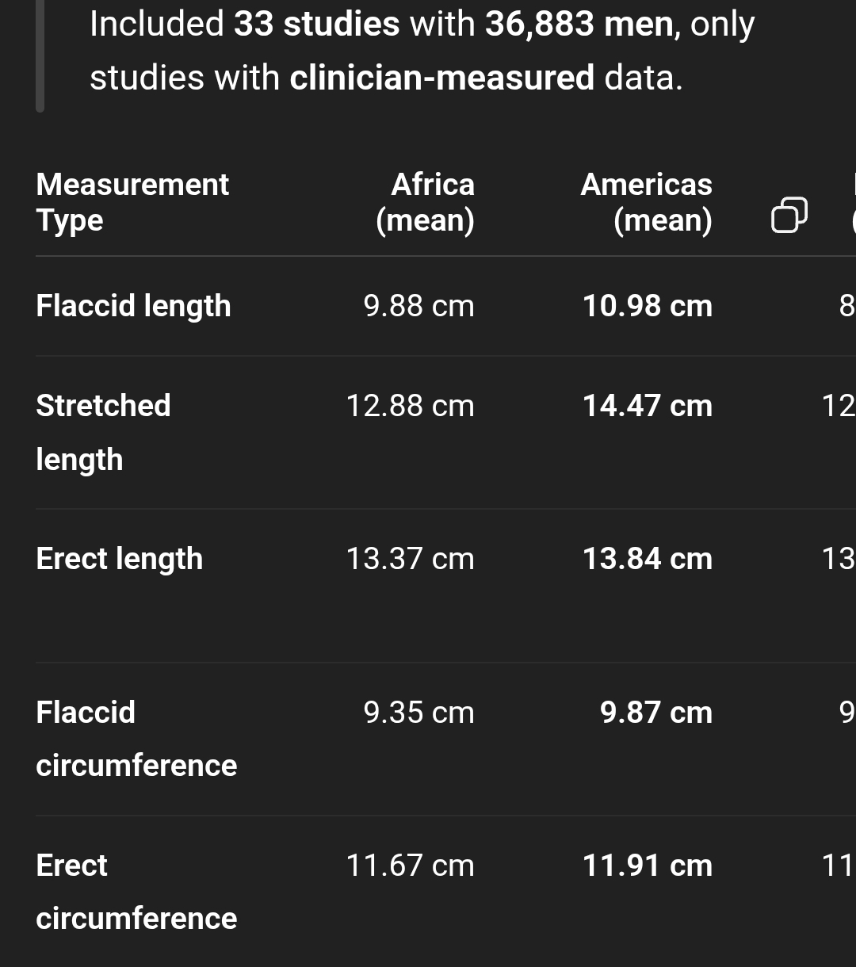Click the bold 9.87 cm cell
The width and height of the screenshot is (856, 967).
[x=655, y=712]
